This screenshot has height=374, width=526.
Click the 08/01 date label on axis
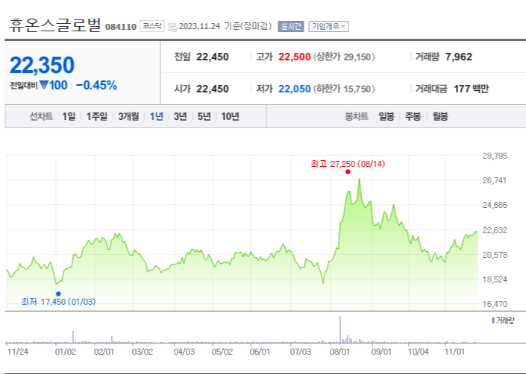[x=339, y=352]
